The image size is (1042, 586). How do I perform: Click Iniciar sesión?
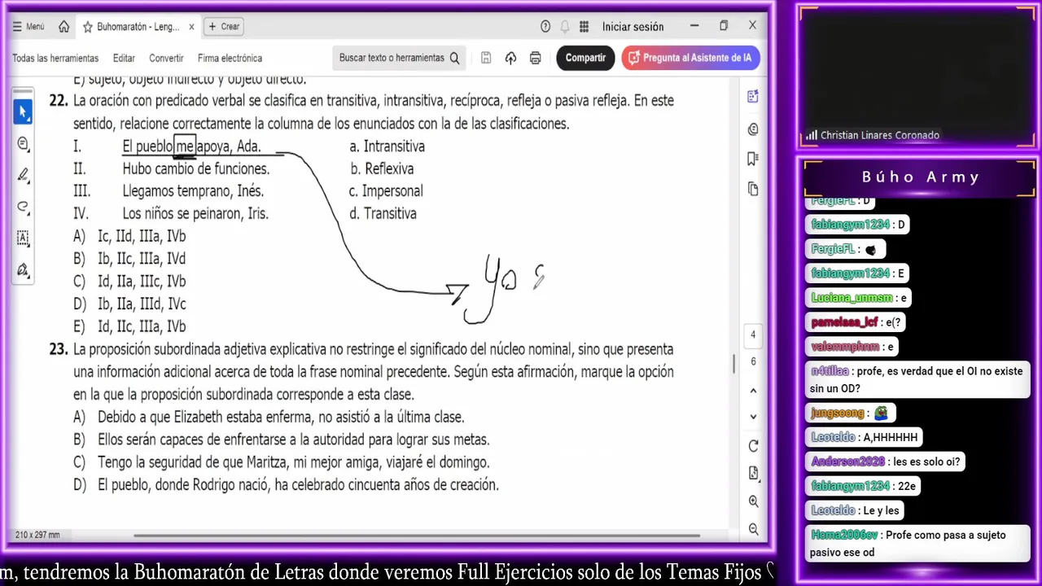point(633,27)
